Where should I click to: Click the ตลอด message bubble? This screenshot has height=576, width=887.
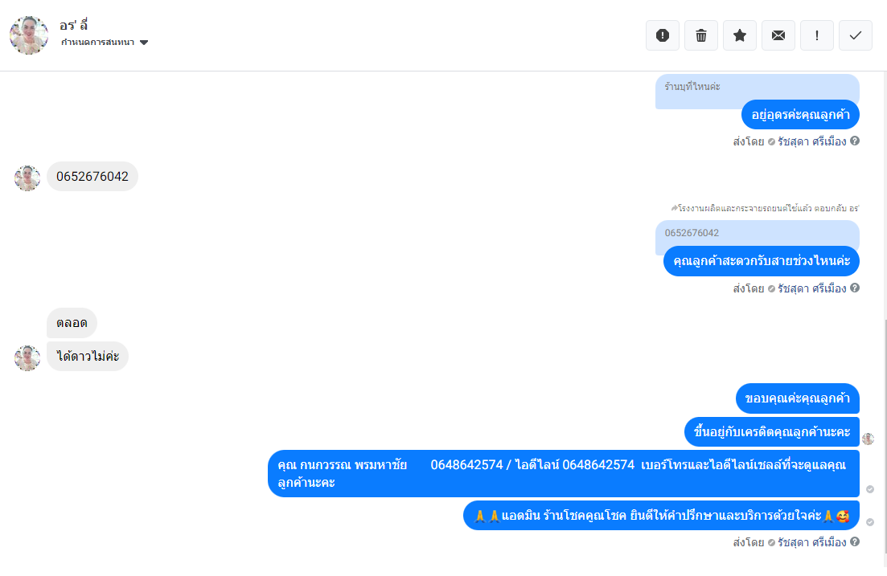tap(72, 323)
